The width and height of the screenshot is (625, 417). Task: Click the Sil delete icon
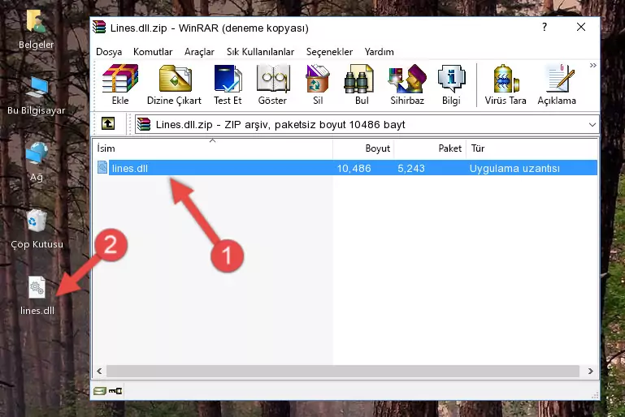pyautogui.click(x=318, y=84)
